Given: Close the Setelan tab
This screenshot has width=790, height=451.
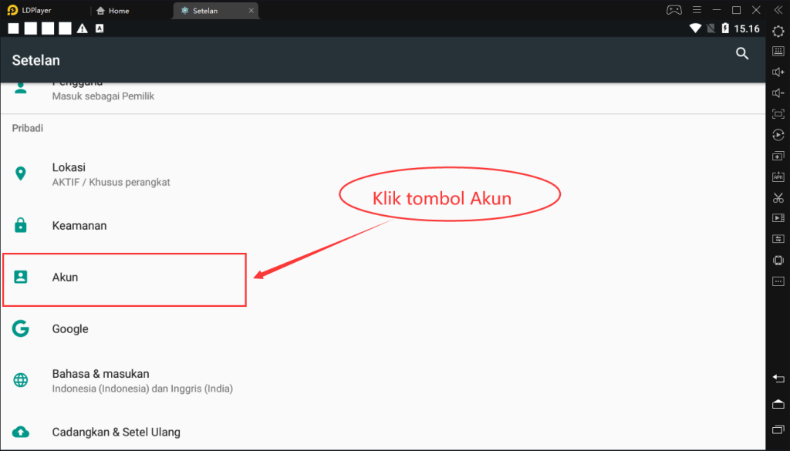Looking at the screenshot, I should 251,11.
